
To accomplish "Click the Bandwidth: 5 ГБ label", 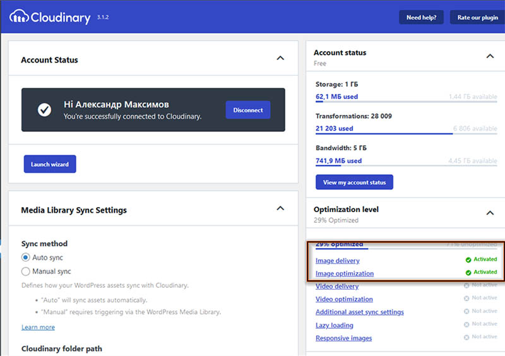I will pos(341,148).
